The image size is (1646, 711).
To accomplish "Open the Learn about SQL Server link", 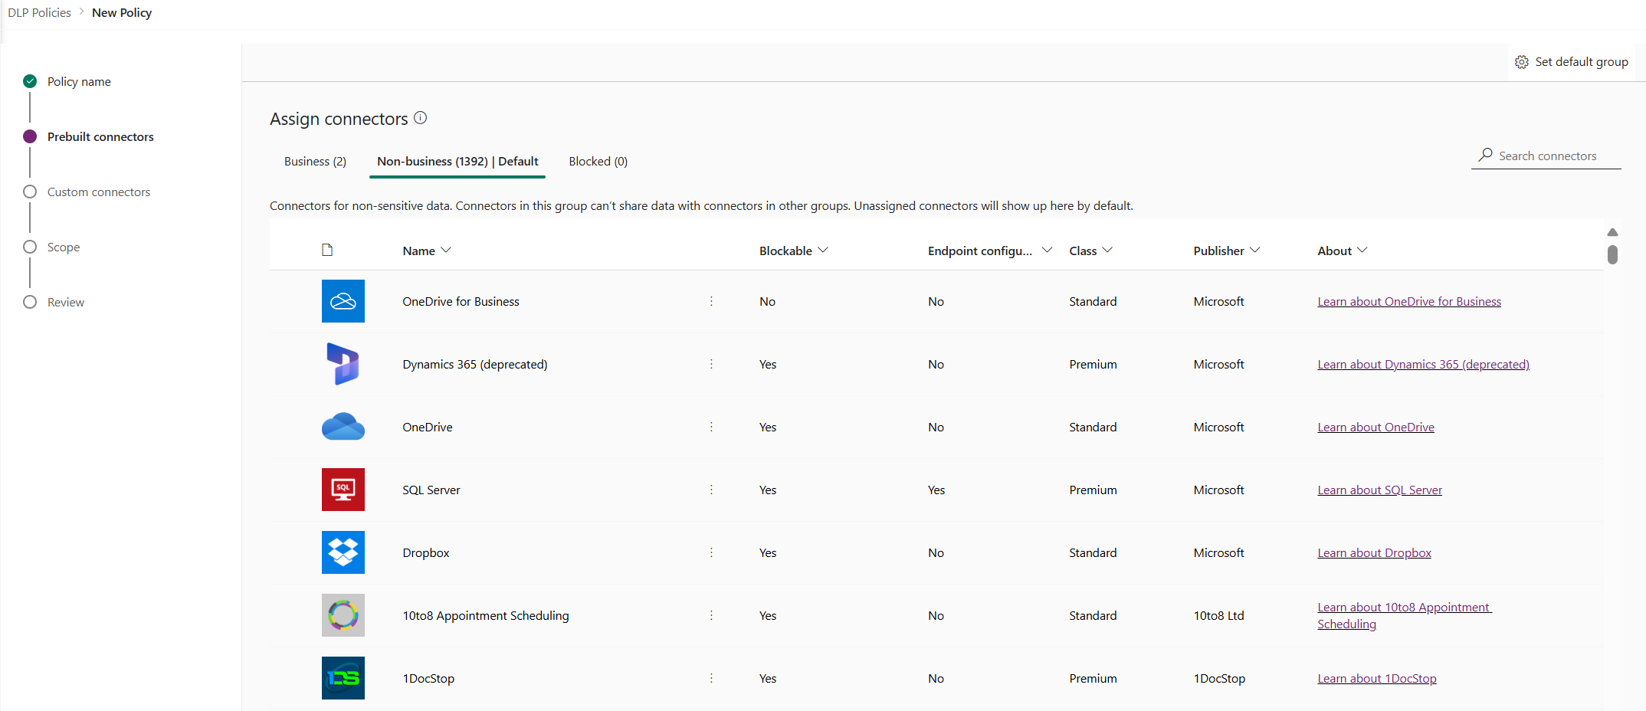I will [x=1379, y=490].
